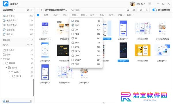Click the funnel filter icon
This screenshot has width=173, height=104.
141,10
